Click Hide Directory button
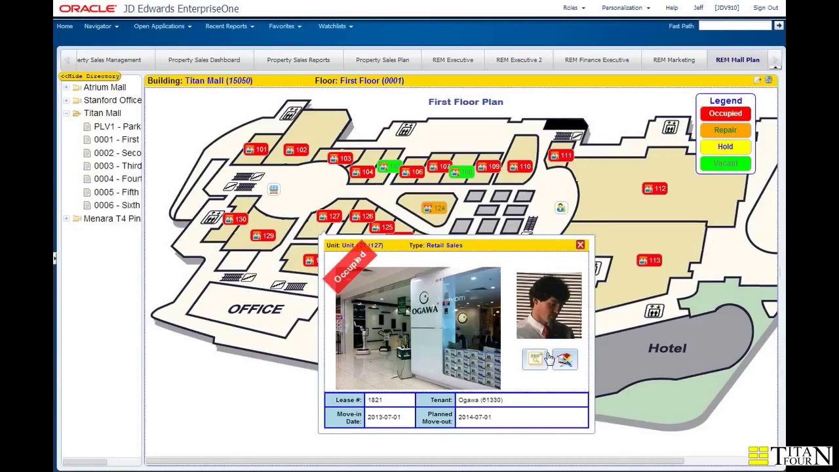This screenshot has width=839, height=472. (90, 76)
